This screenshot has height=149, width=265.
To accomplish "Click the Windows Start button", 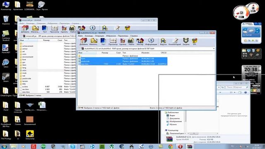I will click(x=4, y=146).
